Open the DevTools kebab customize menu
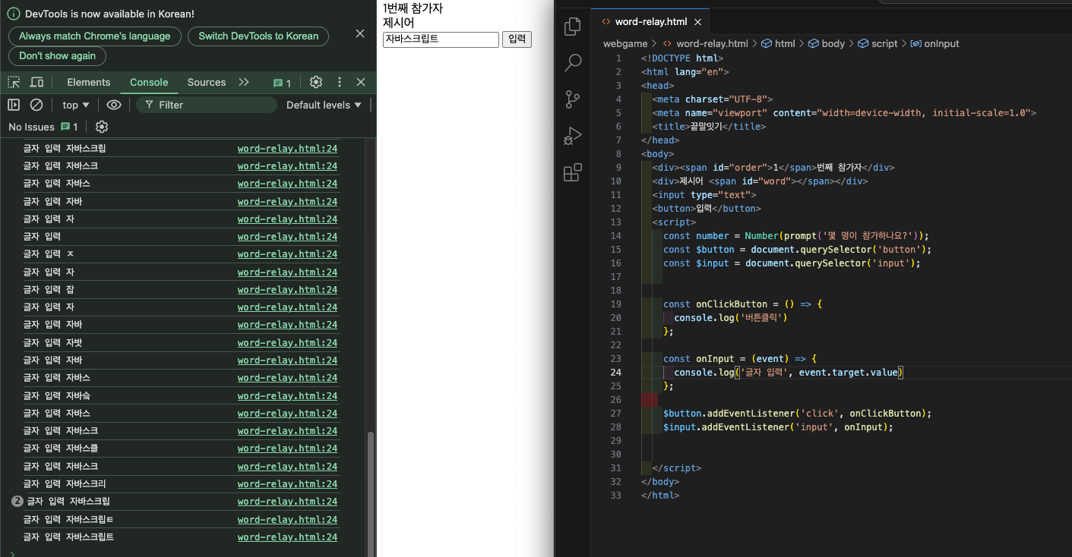This screenshot has height=557, width=1072. pyautogui.click(x=340, y=82)
